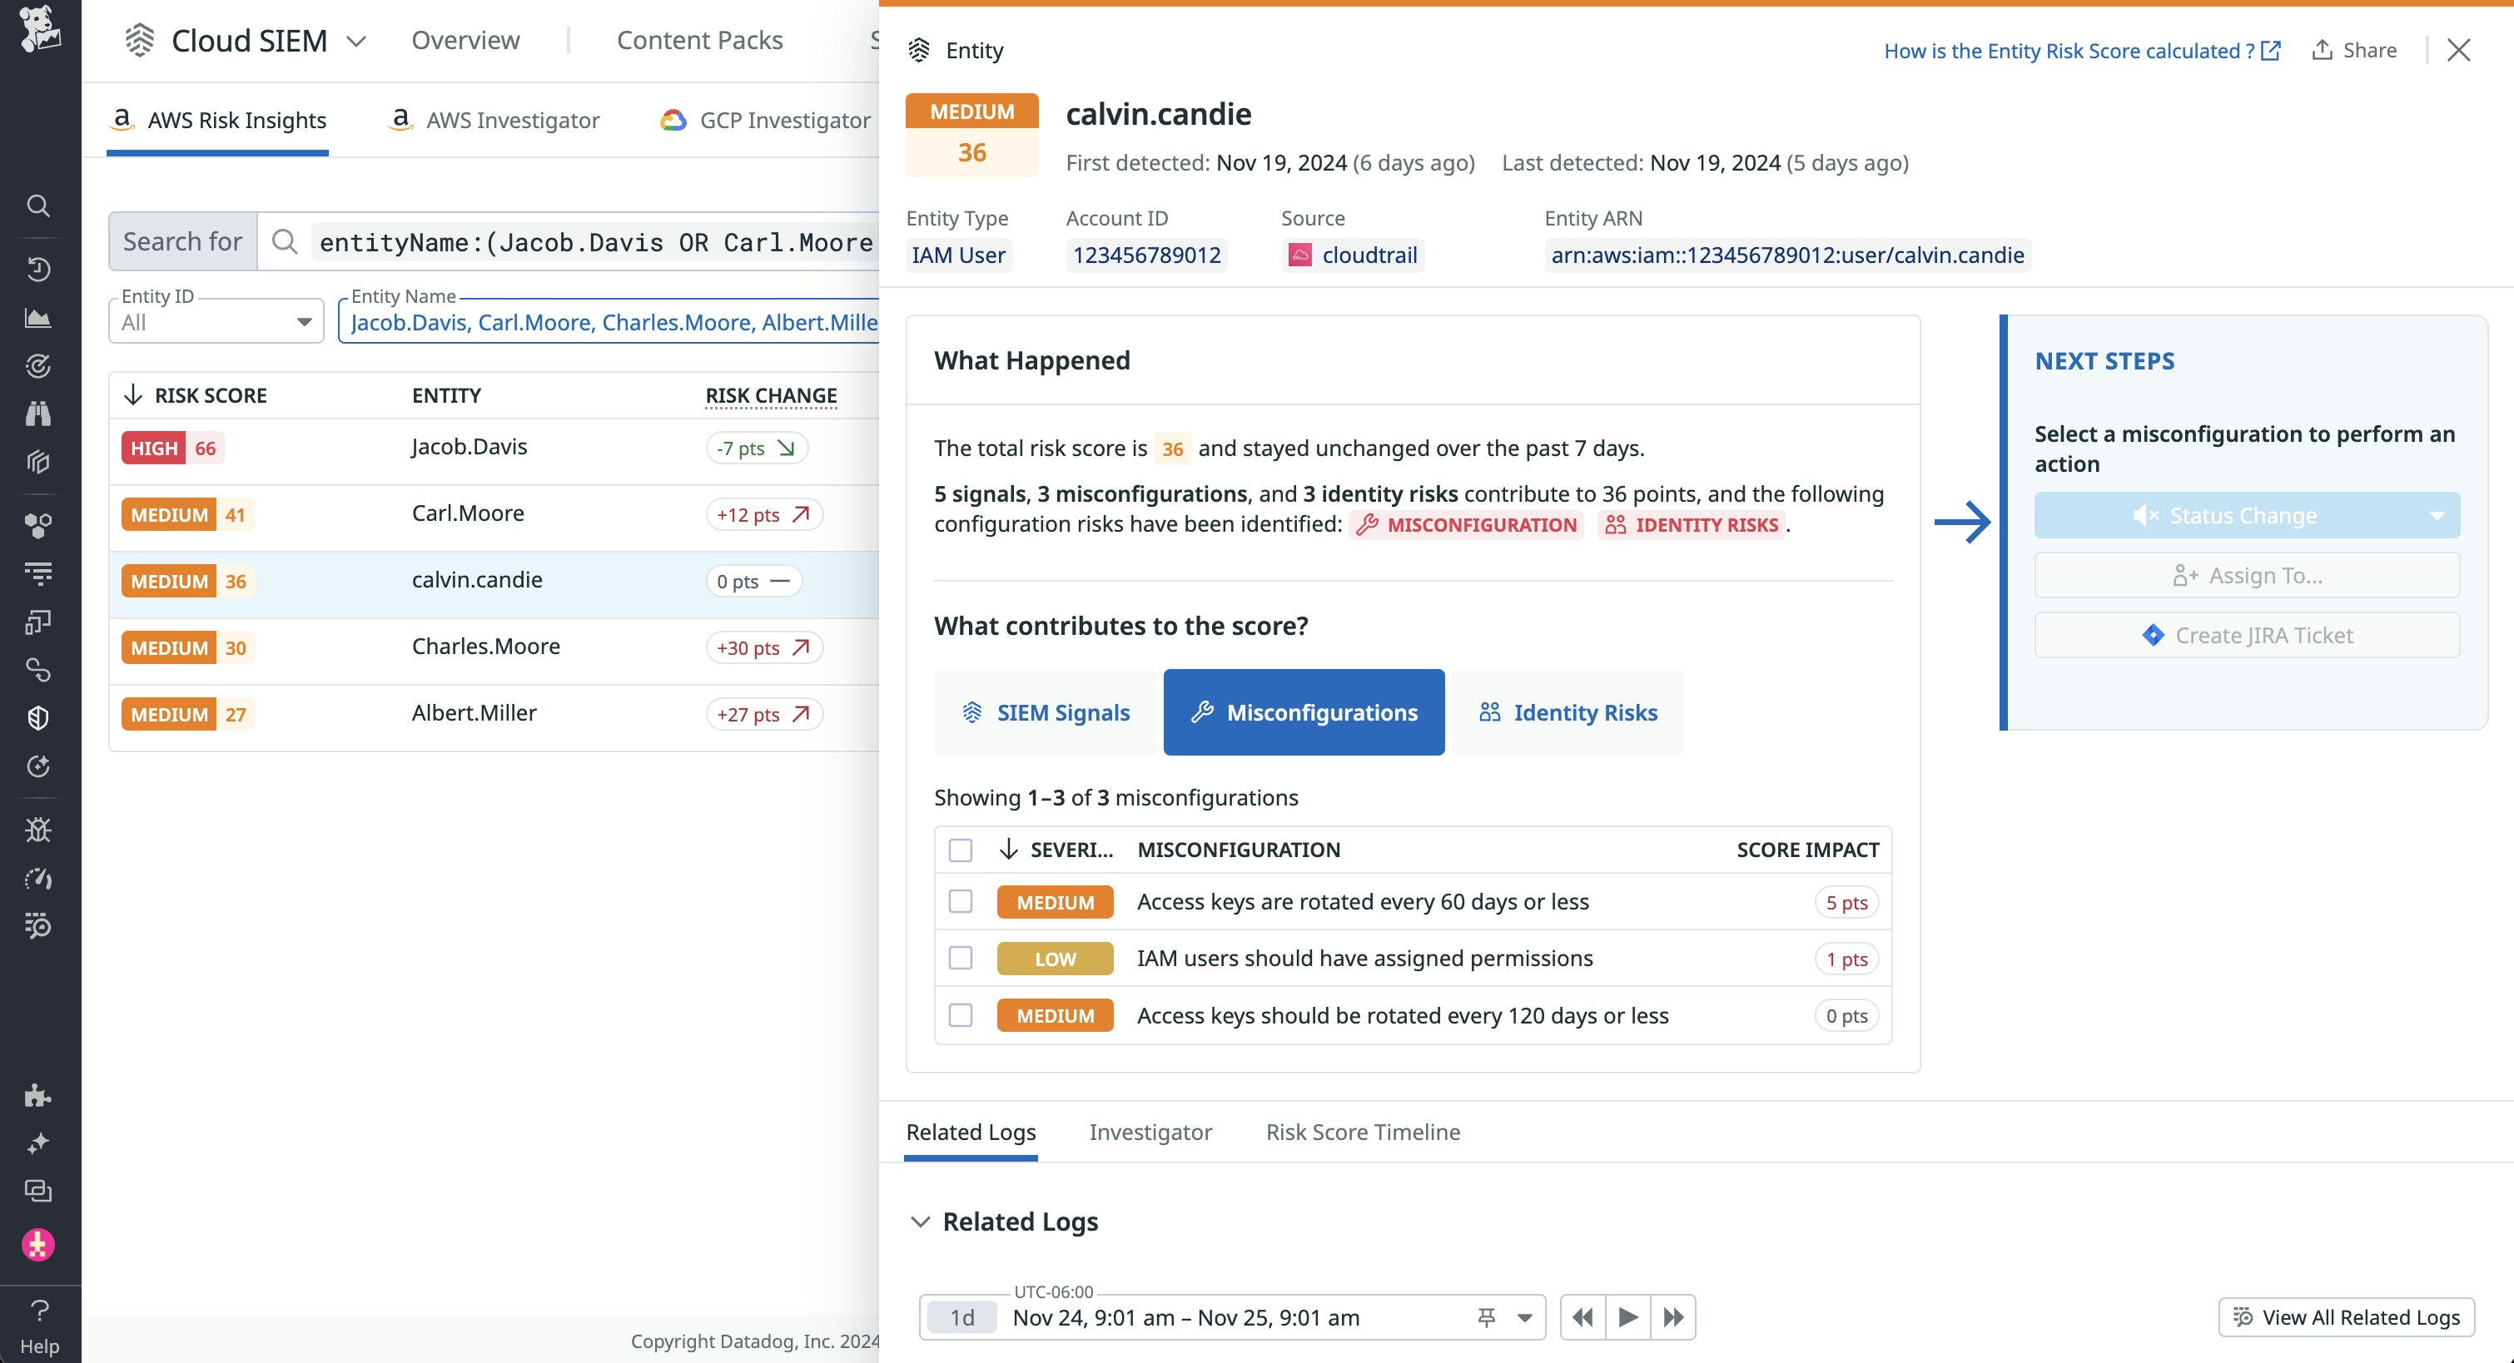
Task: Click the Create JIRA Ticket button
Action: click(x=2246, y=634)
